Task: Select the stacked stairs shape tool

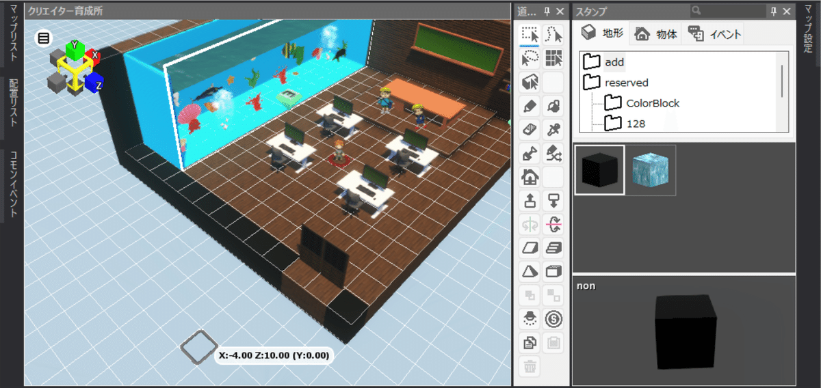Action: click(x=554, y=247)
